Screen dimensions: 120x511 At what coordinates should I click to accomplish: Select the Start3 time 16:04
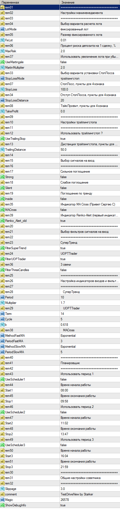pyautogui.click(x=64, y=456)
